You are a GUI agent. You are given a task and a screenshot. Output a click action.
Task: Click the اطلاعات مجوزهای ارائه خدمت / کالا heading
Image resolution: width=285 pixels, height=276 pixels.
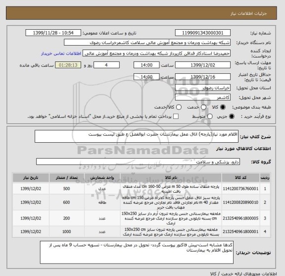[x=243, y=274]
